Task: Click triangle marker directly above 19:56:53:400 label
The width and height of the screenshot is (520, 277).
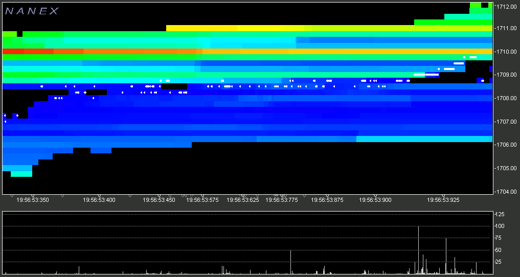Action: pyautogui.click(x=99, y=196)
